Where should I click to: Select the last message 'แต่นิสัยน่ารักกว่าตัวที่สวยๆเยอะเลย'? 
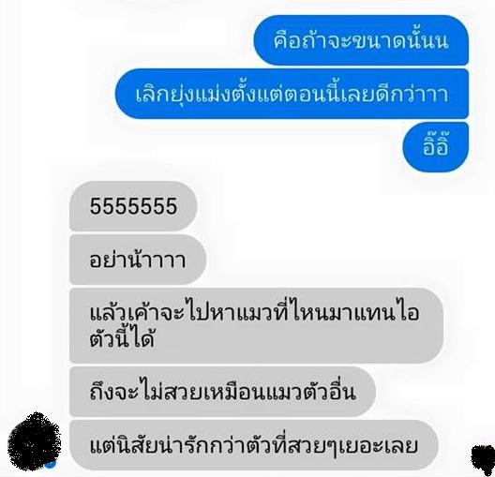(254, 445)
